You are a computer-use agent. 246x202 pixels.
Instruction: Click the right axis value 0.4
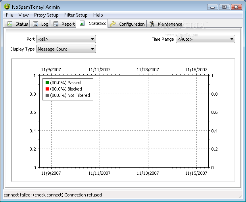click(x=215, y=131)
